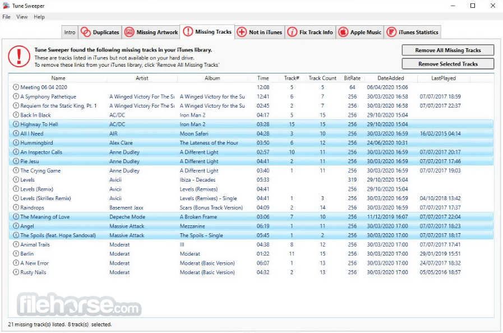
Task: Click bitrate value '319'
Action: 352,179
